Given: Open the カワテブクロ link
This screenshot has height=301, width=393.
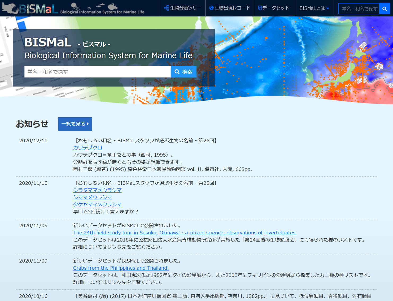Looking at the screenshot, I should click(88, 148).
